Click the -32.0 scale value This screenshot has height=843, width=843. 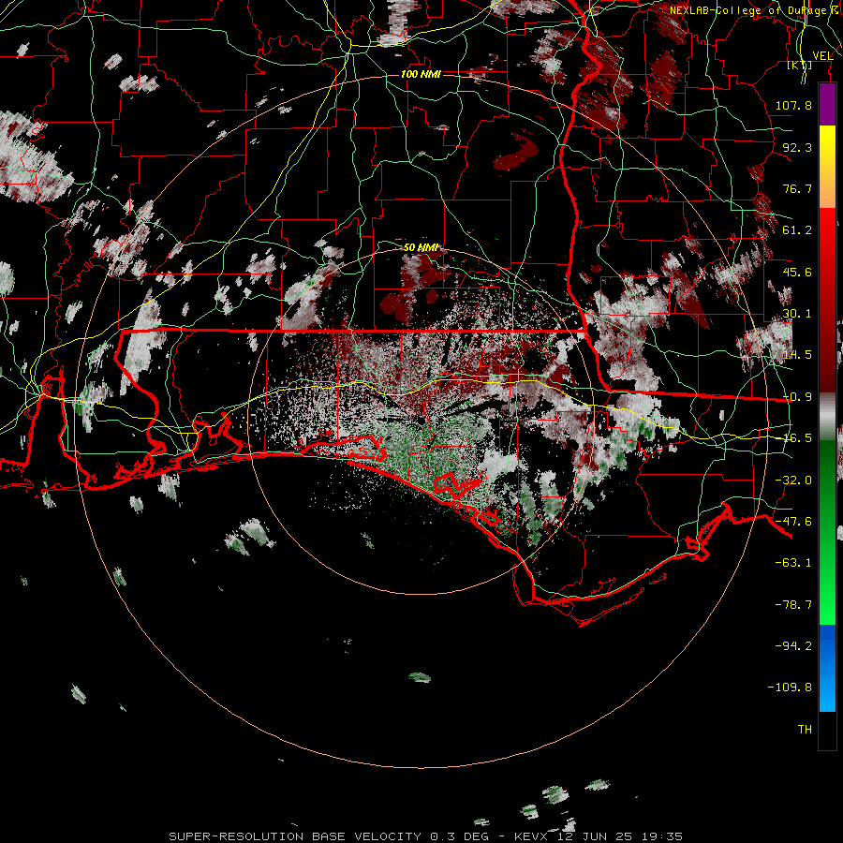coord(793,481)
